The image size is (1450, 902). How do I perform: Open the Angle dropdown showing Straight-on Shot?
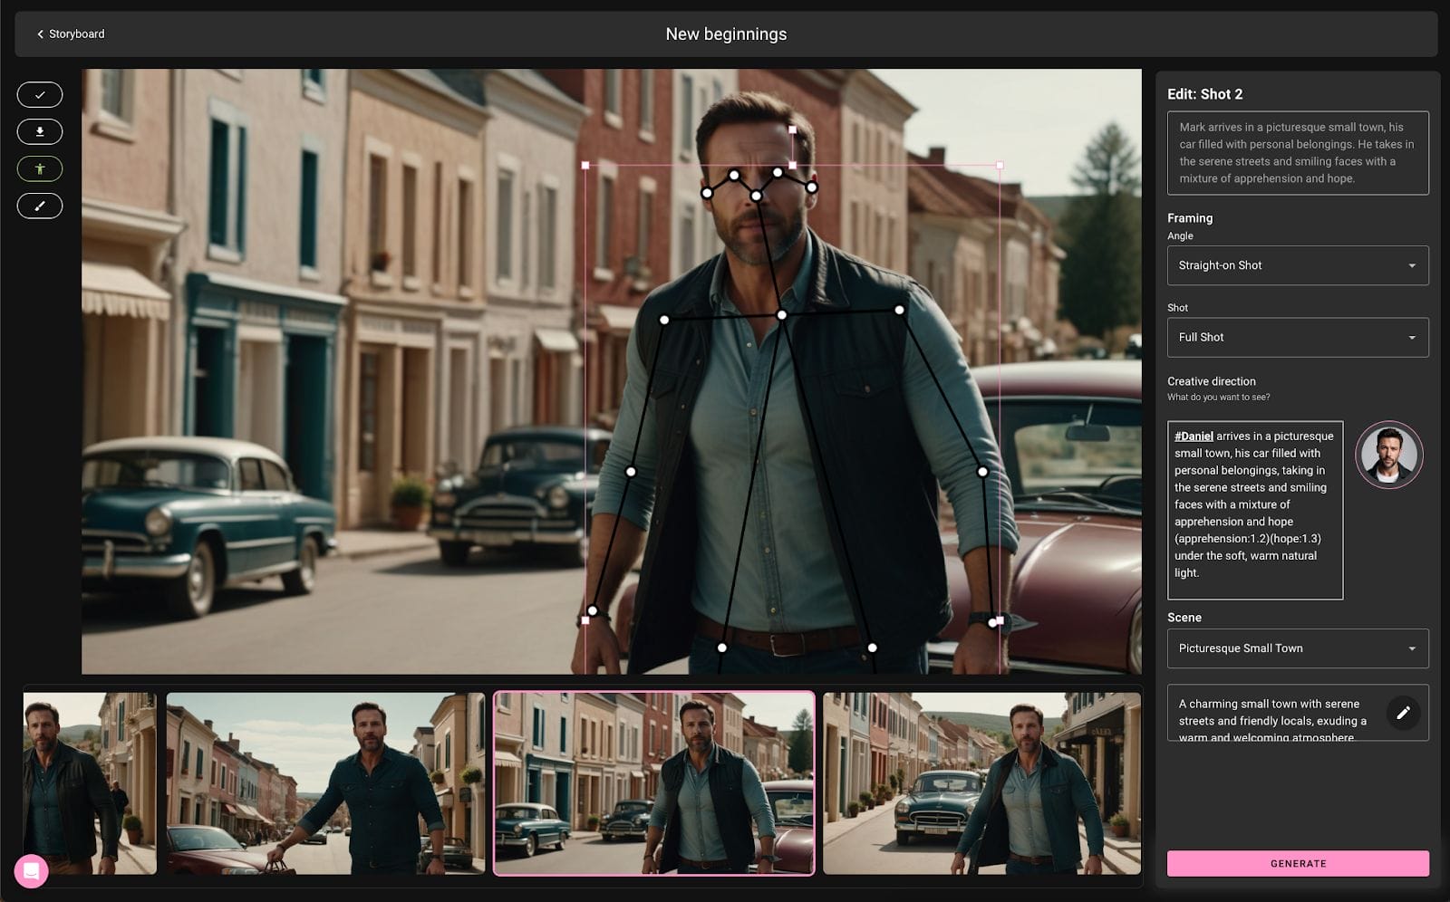tap(1297, 265)
